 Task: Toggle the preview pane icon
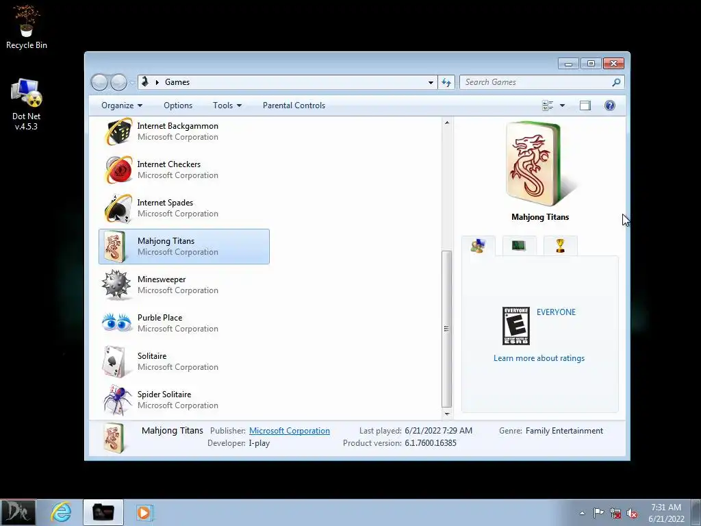[585, 105]
